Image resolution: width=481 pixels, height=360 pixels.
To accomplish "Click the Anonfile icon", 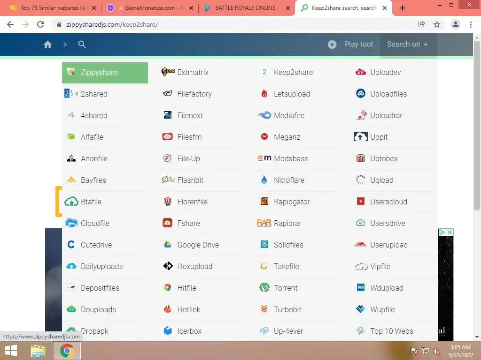I will point(71,158).
